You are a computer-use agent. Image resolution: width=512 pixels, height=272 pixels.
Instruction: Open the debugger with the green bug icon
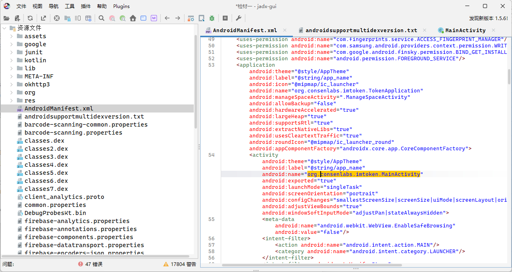click(212, 18)
